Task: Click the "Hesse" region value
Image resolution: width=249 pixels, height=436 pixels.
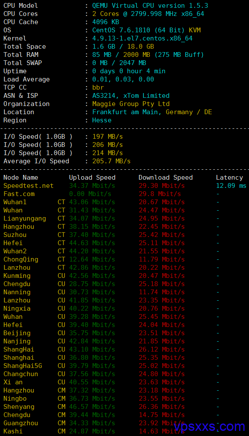Action: click(x=102, y=120)
